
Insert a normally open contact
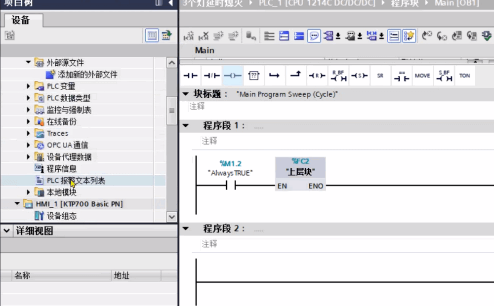click(191, 76)
